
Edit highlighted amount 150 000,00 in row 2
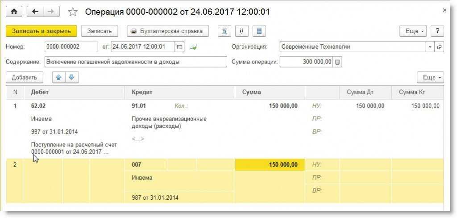(x=270, y=164)
